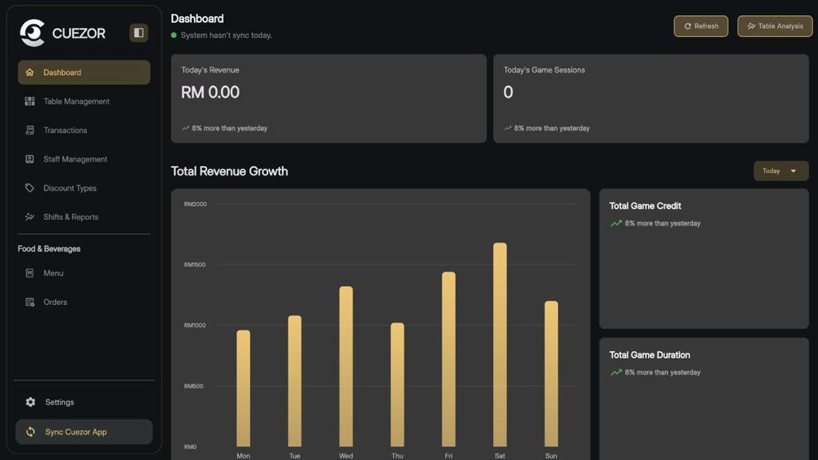Click the Orders list icon
Image resolution: width=818 pixels, height=460 pixels.
(x=30, y=302)
